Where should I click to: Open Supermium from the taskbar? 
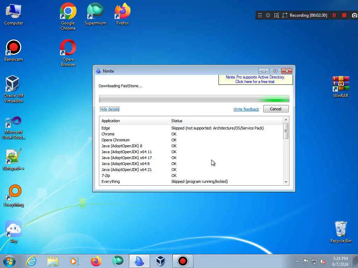(x=117, y=261)
